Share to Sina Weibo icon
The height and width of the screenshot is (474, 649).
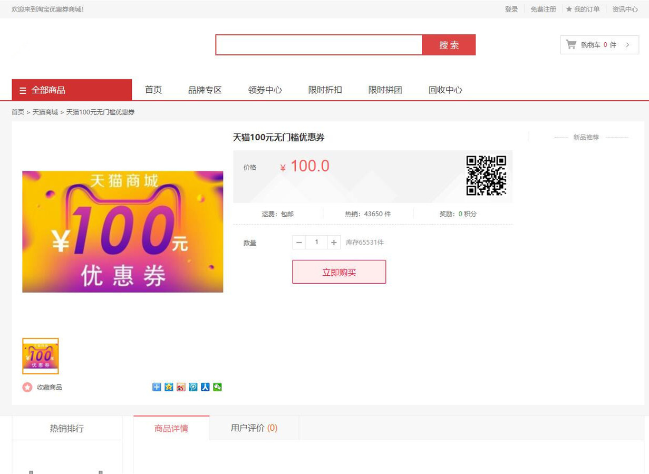pyautogui.click(x=181, y=387)
